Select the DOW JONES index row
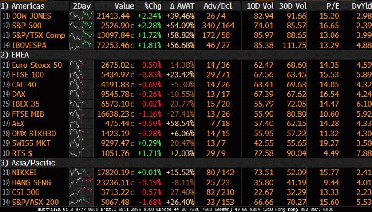372x212 pixels. point(186,16)
